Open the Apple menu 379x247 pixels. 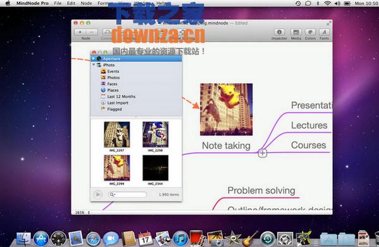click(8, 3)
